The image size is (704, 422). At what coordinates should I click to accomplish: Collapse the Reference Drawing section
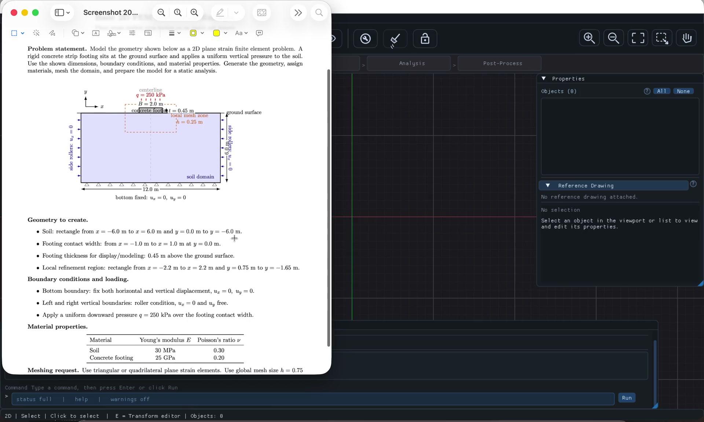click(547, 185)
